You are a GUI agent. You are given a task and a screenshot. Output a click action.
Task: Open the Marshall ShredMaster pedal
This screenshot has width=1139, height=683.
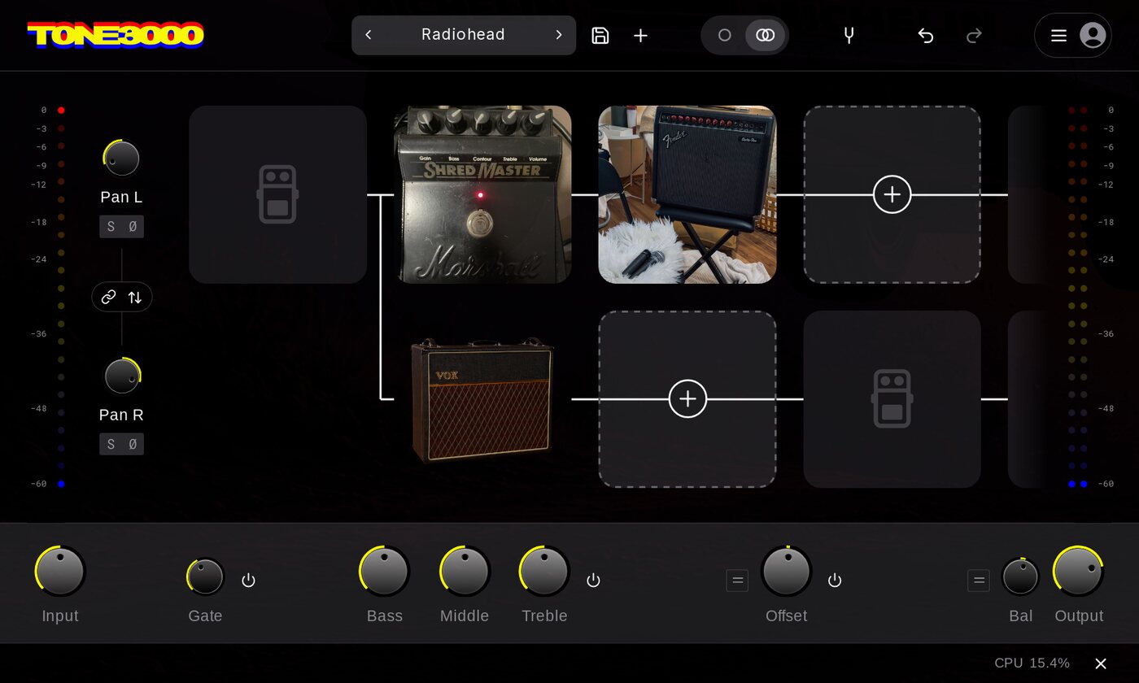pyautogui.click(x=482, y=194)
